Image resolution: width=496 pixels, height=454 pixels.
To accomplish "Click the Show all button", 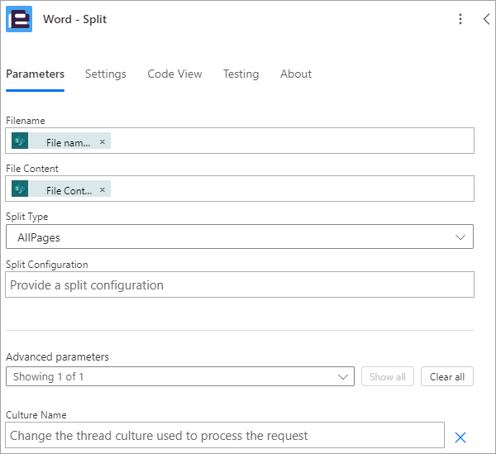I will coord(388,376).
